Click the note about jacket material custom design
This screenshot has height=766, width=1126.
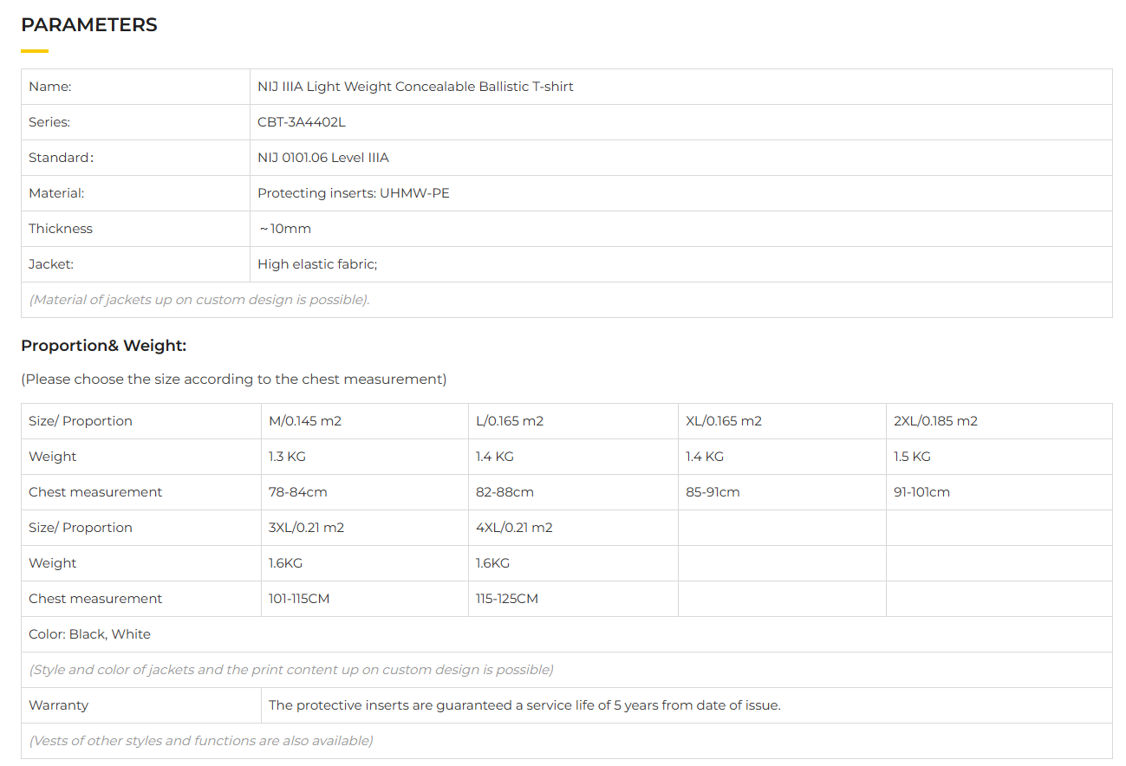click(x=199, y=300)
